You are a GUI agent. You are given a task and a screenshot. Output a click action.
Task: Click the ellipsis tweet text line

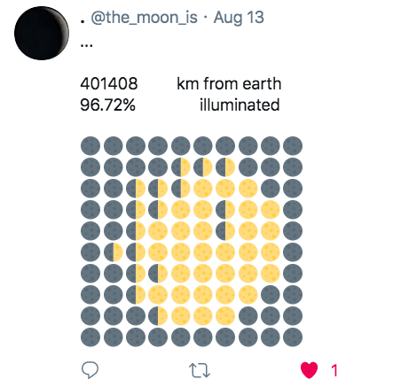pos(86,46)
